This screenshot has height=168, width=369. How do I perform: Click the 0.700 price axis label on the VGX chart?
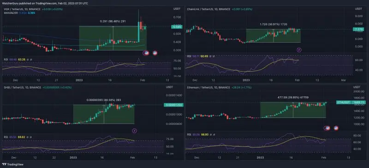177,17
